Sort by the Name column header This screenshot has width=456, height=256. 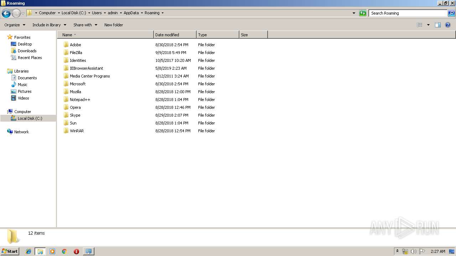(105, 35)
